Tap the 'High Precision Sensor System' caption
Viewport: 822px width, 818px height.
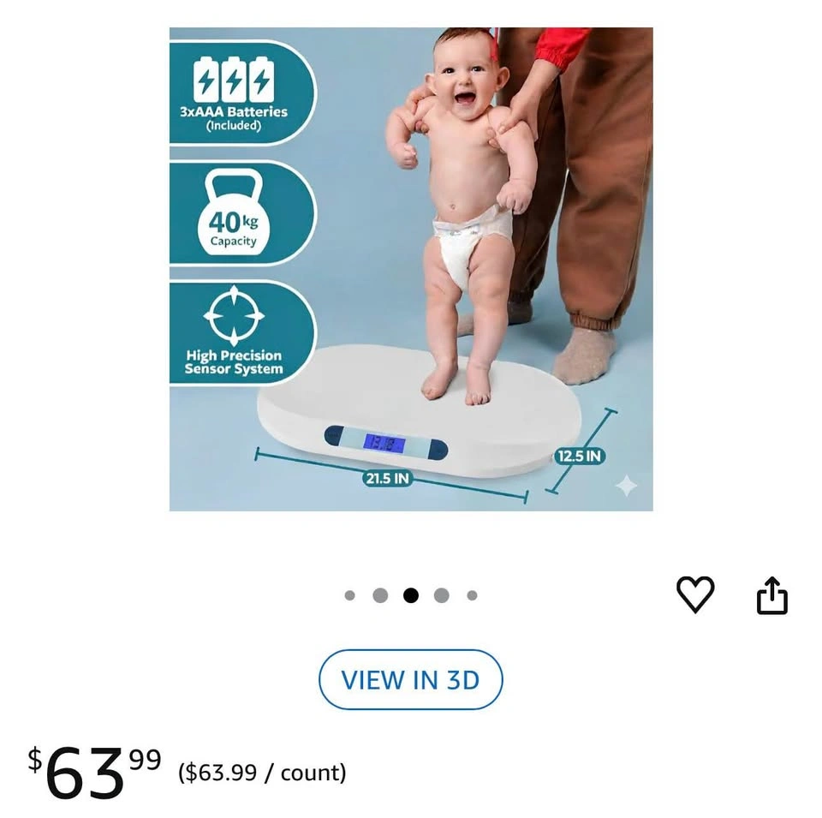pos(234,362)
